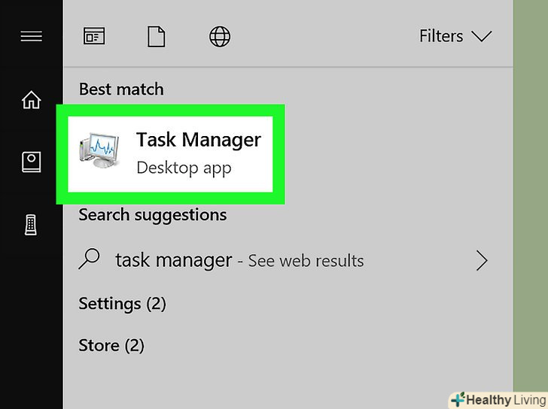
Task: Click the Home icon in the sidebar
Action: pyautogui.click(x=31, y=100)
